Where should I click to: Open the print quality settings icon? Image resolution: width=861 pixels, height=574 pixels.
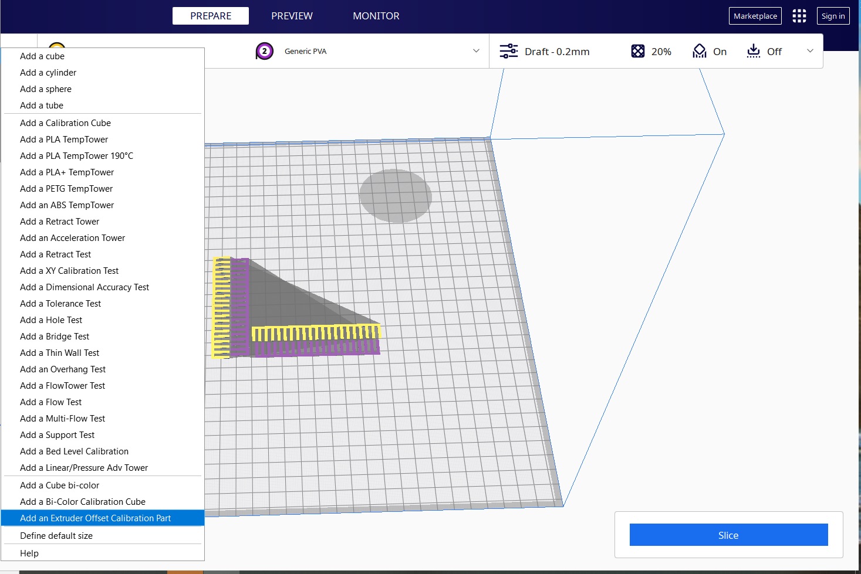508,51
